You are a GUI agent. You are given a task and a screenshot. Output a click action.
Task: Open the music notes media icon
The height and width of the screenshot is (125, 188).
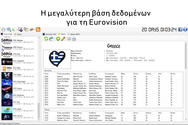pyautogui.click(x=26, y=30)
